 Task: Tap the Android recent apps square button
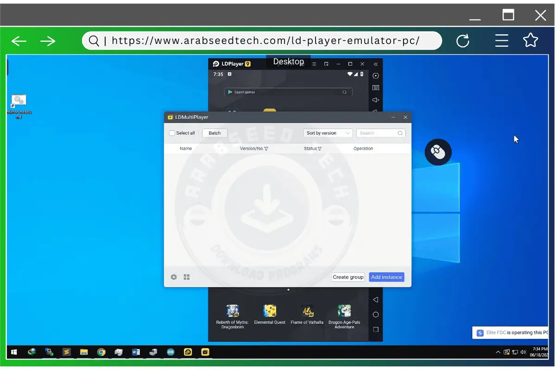[376, 329]
